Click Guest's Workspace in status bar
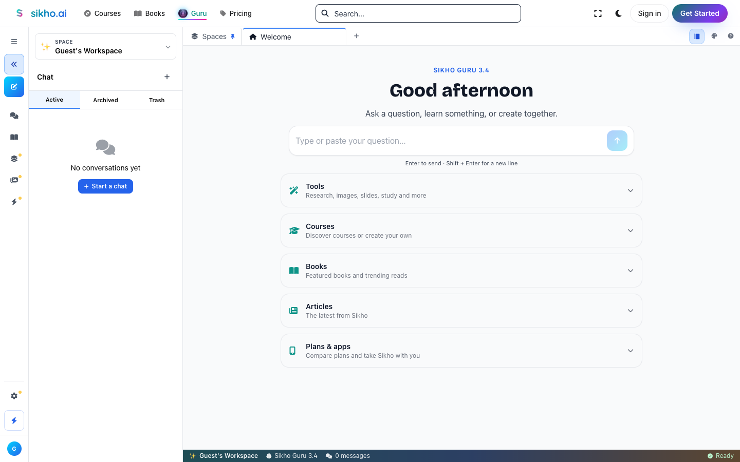Screen dimensions: 740x462 pyautogui.click(x=224, y=456)
